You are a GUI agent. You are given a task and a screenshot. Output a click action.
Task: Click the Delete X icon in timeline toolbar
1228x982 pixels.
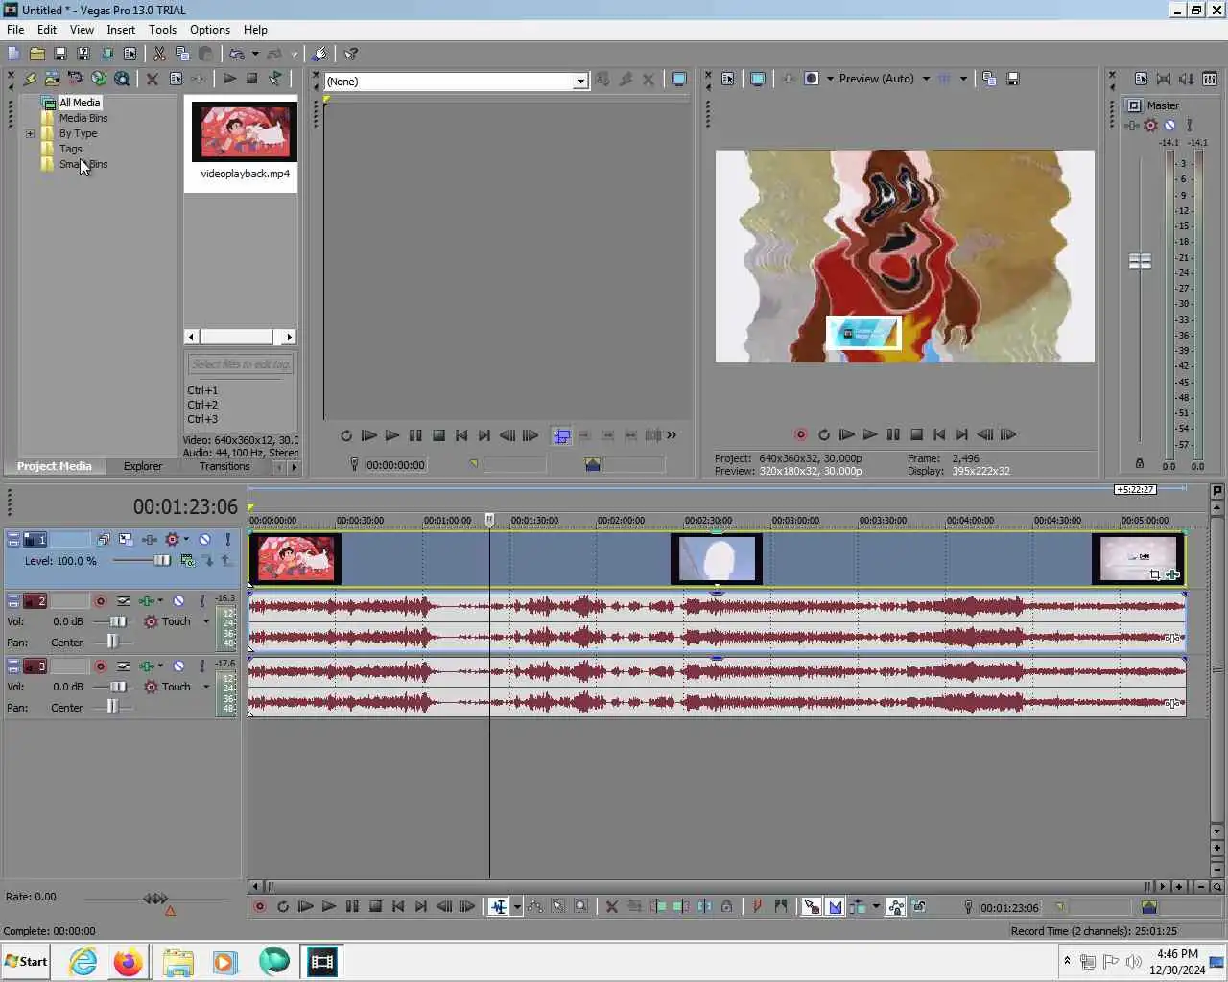click(611, 906)
